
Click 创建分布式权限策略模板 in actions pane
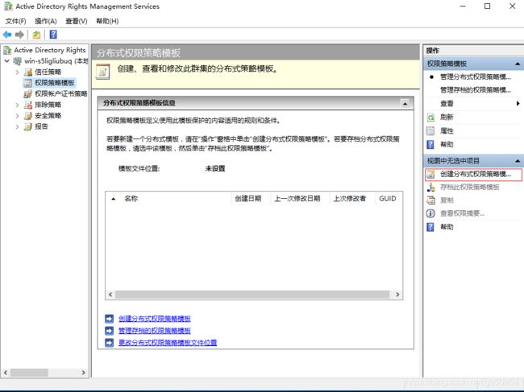475,174
